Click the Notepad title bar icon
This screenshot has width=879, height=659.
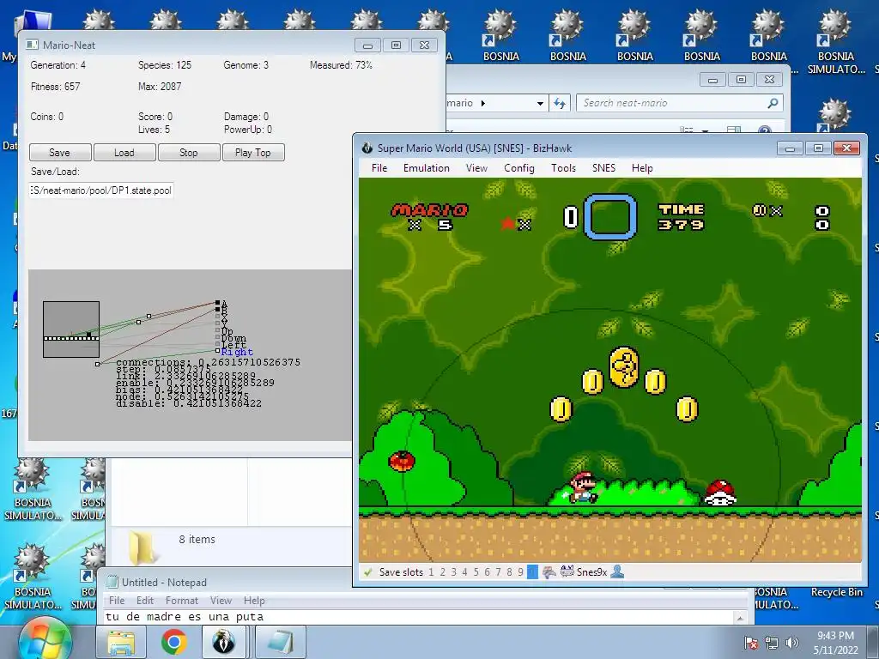coord(112,583)
